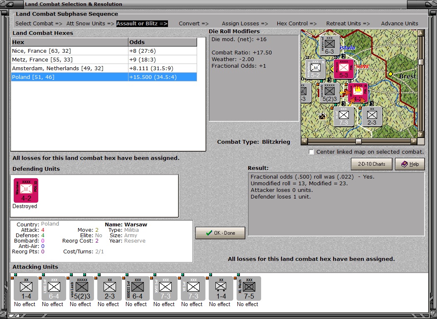Image resolution: width=437 pixels, height=319 pixels.
Task: Click the VI Inf 7-3 counter on map
Action: click(x=343, y=116)
